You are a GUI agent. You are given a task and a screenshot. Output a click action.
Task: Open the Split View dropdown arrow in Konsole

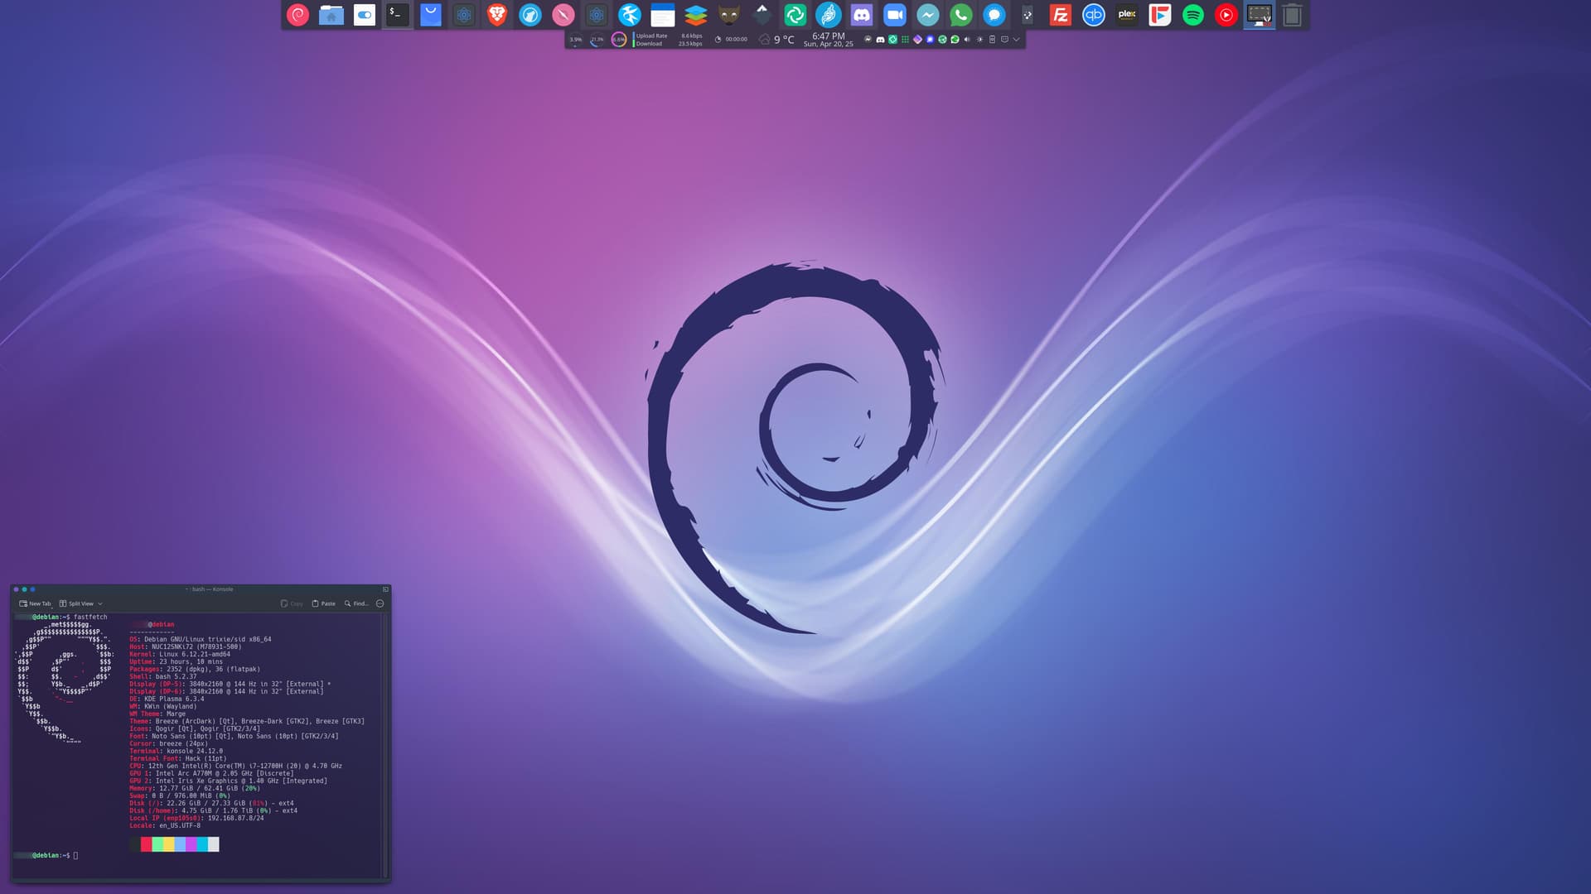(x=100, y=603)
